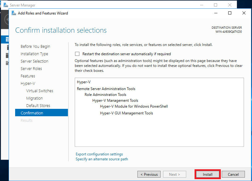Go back with the Previous button
252x181 pixels.
point(149,175)
